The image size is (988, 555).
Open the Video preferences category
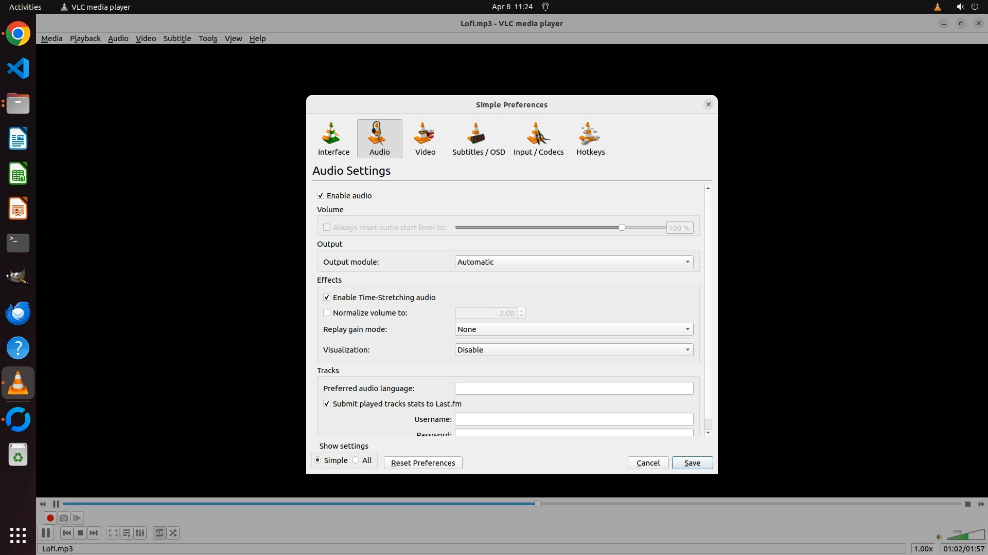425,139
